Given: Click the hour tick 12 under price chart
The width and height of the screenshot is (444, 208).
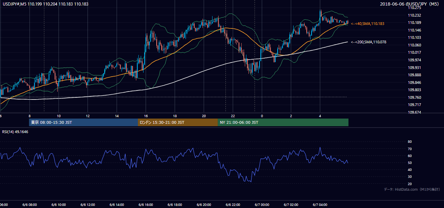Looking at the screenshot, I should tap(88, 116).
